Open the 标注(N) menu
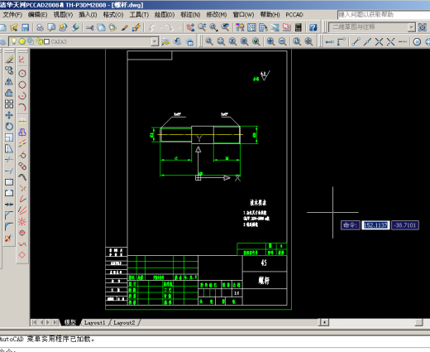This screenshot has height=352, width=430. tap(190, 14)
